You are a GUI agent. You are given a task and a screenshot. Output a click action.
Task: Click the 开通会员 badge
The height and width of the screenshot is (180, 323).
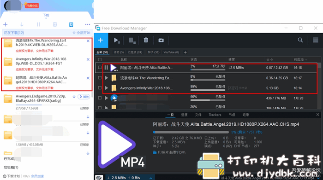click(x=32, y=6)
